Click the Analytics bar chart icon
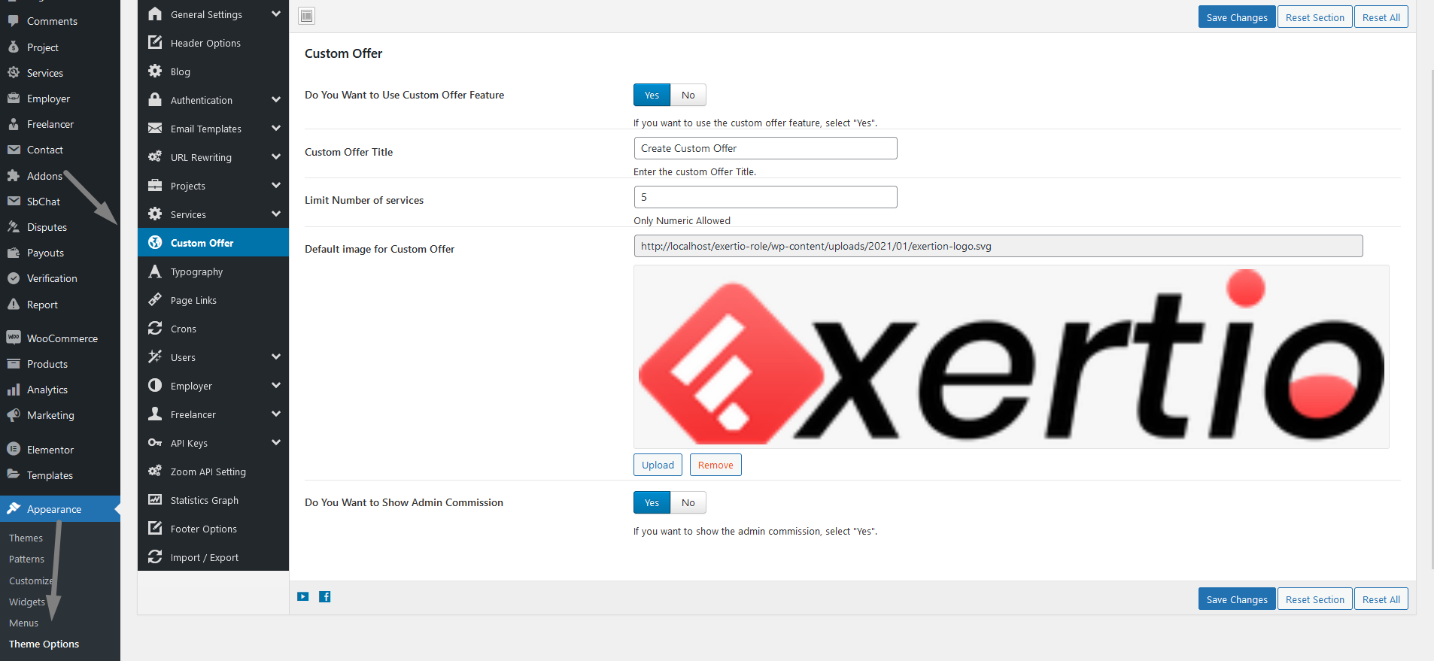The width and height of the screenshot is (1434, 661). point(14,390)
